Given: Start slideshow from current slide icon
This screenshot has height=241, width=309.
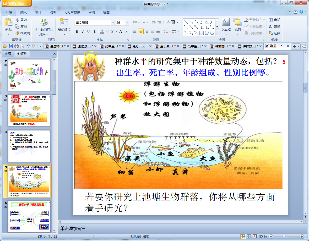Looking at the screenshot, I should click(x=44, y=22).
